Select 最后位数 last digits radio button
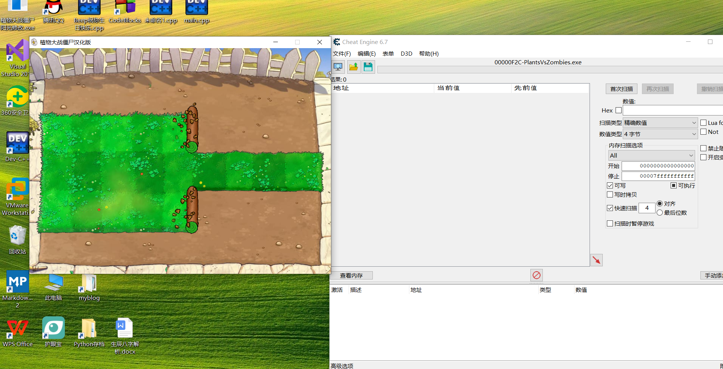 660,213
